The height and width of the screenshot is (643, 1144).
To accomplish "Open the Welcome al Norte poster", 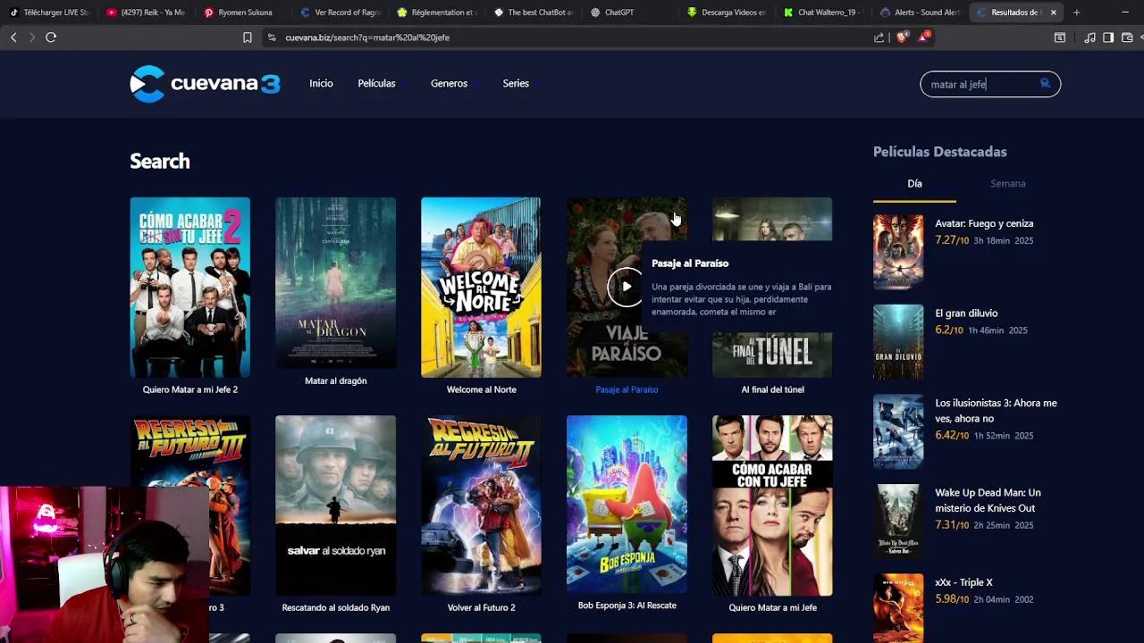I will (x=481, y=288).
